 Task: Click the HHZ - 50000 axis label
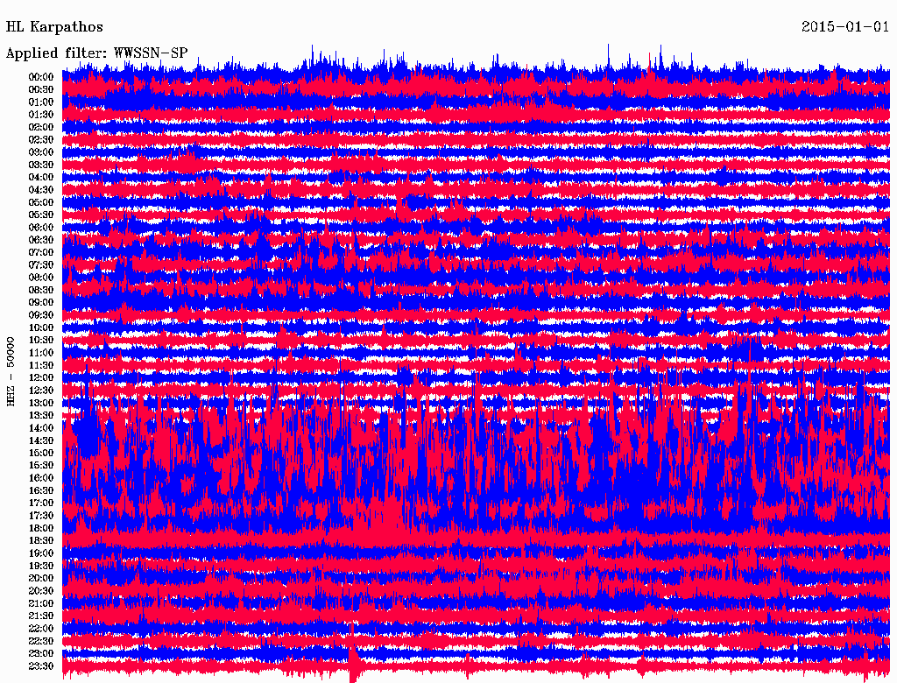(11, 370)
